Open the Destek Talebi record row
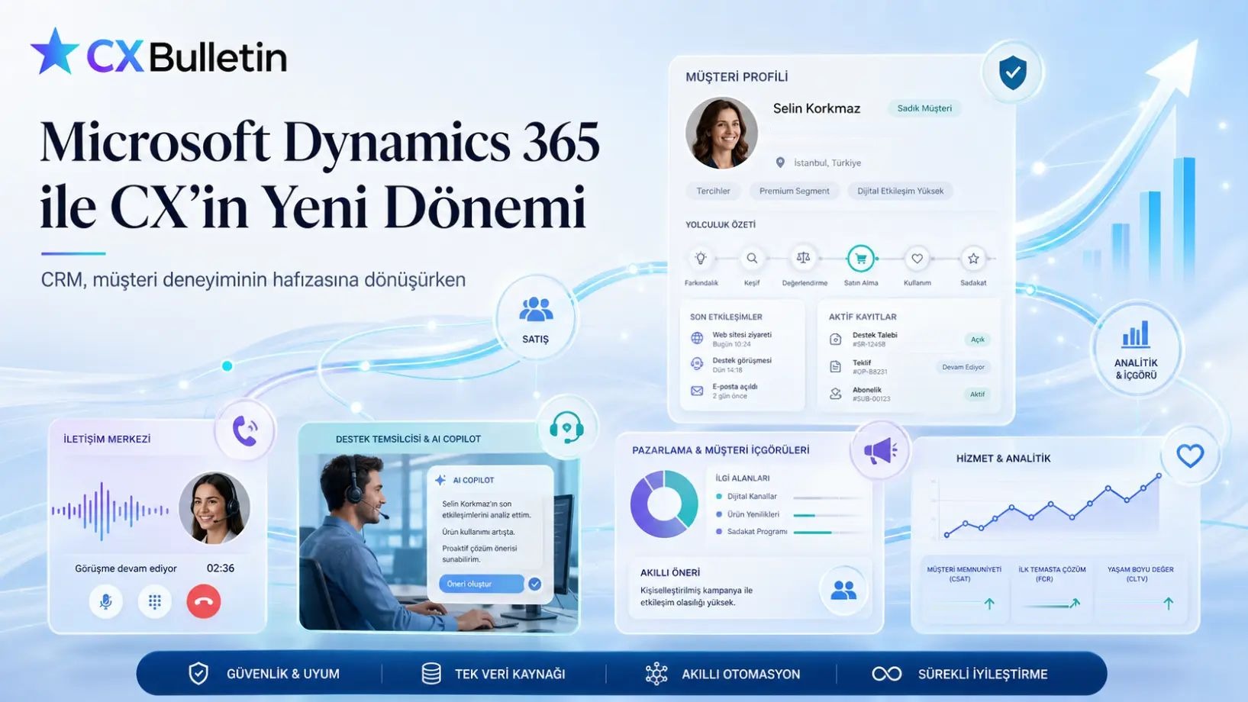 tap(908, 340)
